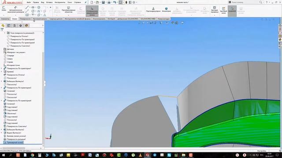
Task: Switch to the Сварные детали tab
Action: click(x=56, y=19)
